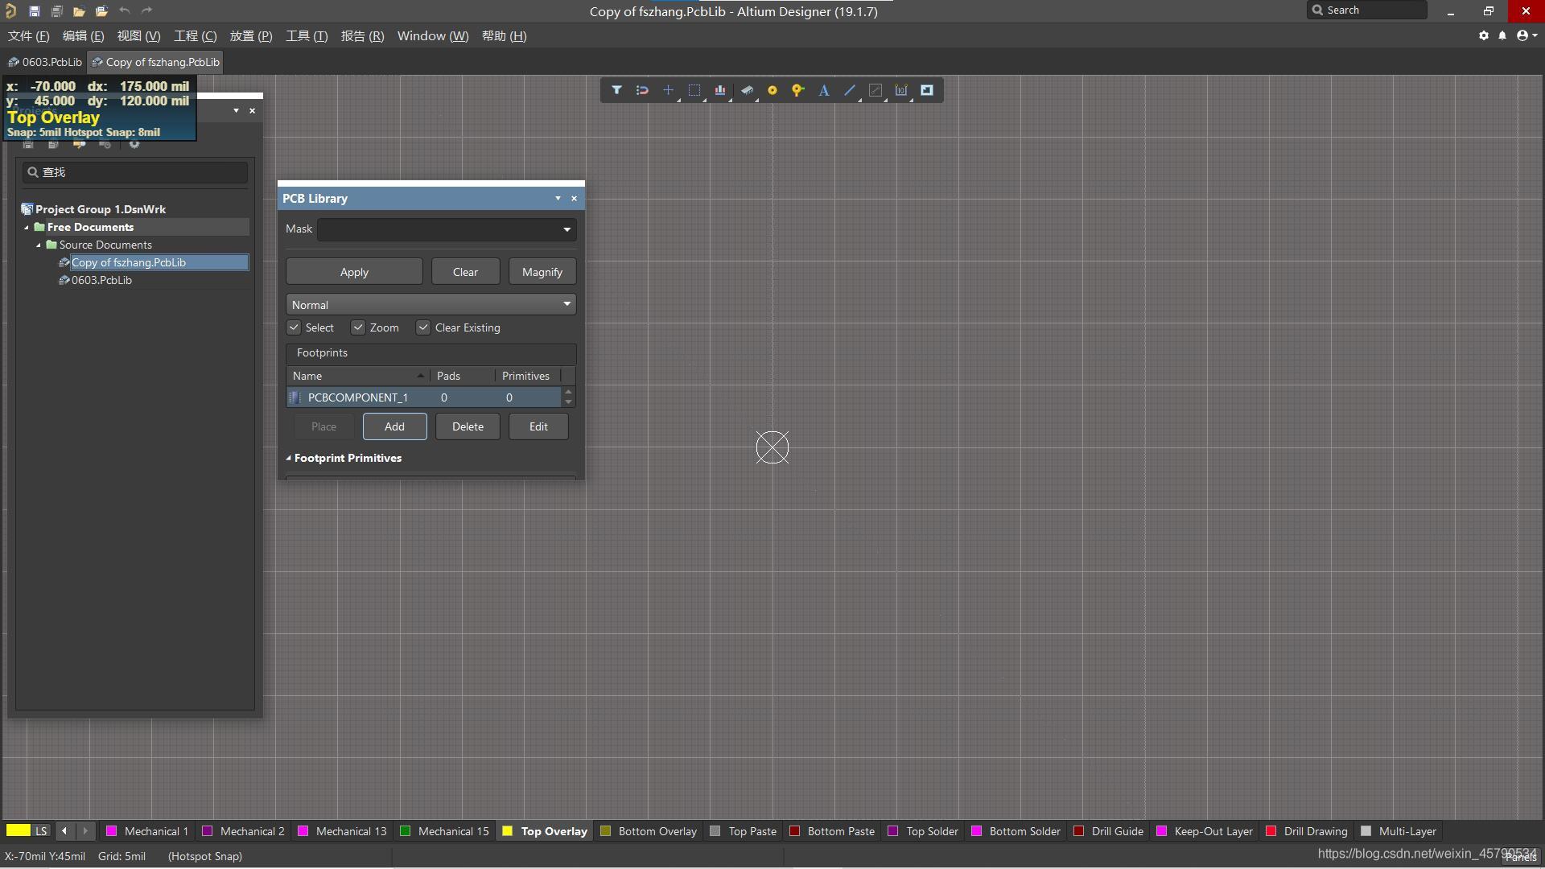Click the Mechanical 15 layer color swatch
Screen dimensions: 1545x869
[406, 831]
